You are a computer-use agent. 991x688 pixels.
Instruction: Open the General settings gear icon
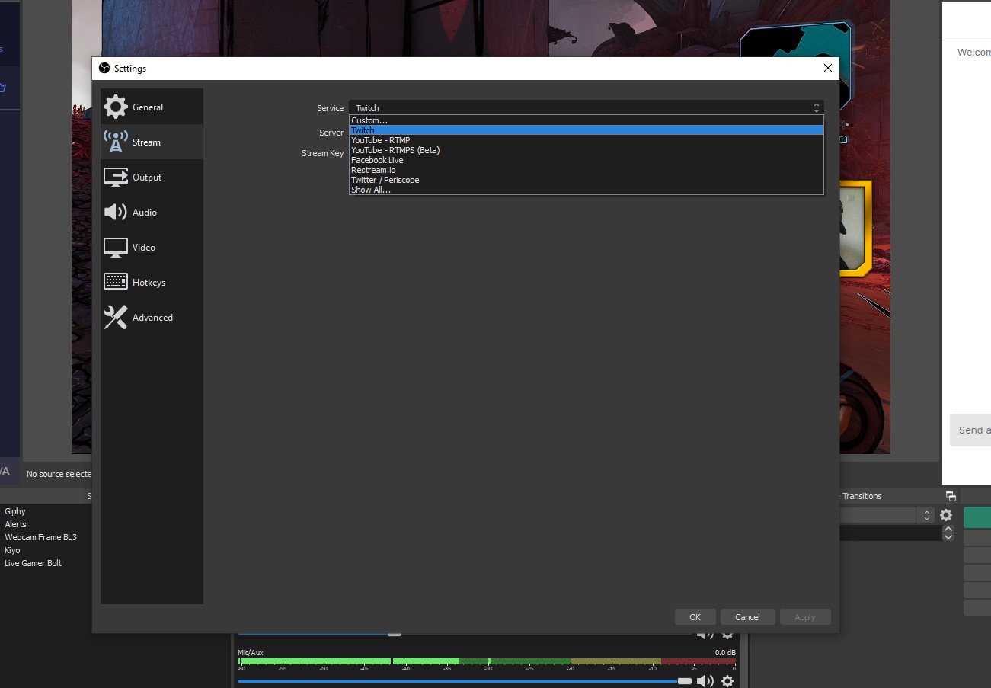click(x=116, y=107)
